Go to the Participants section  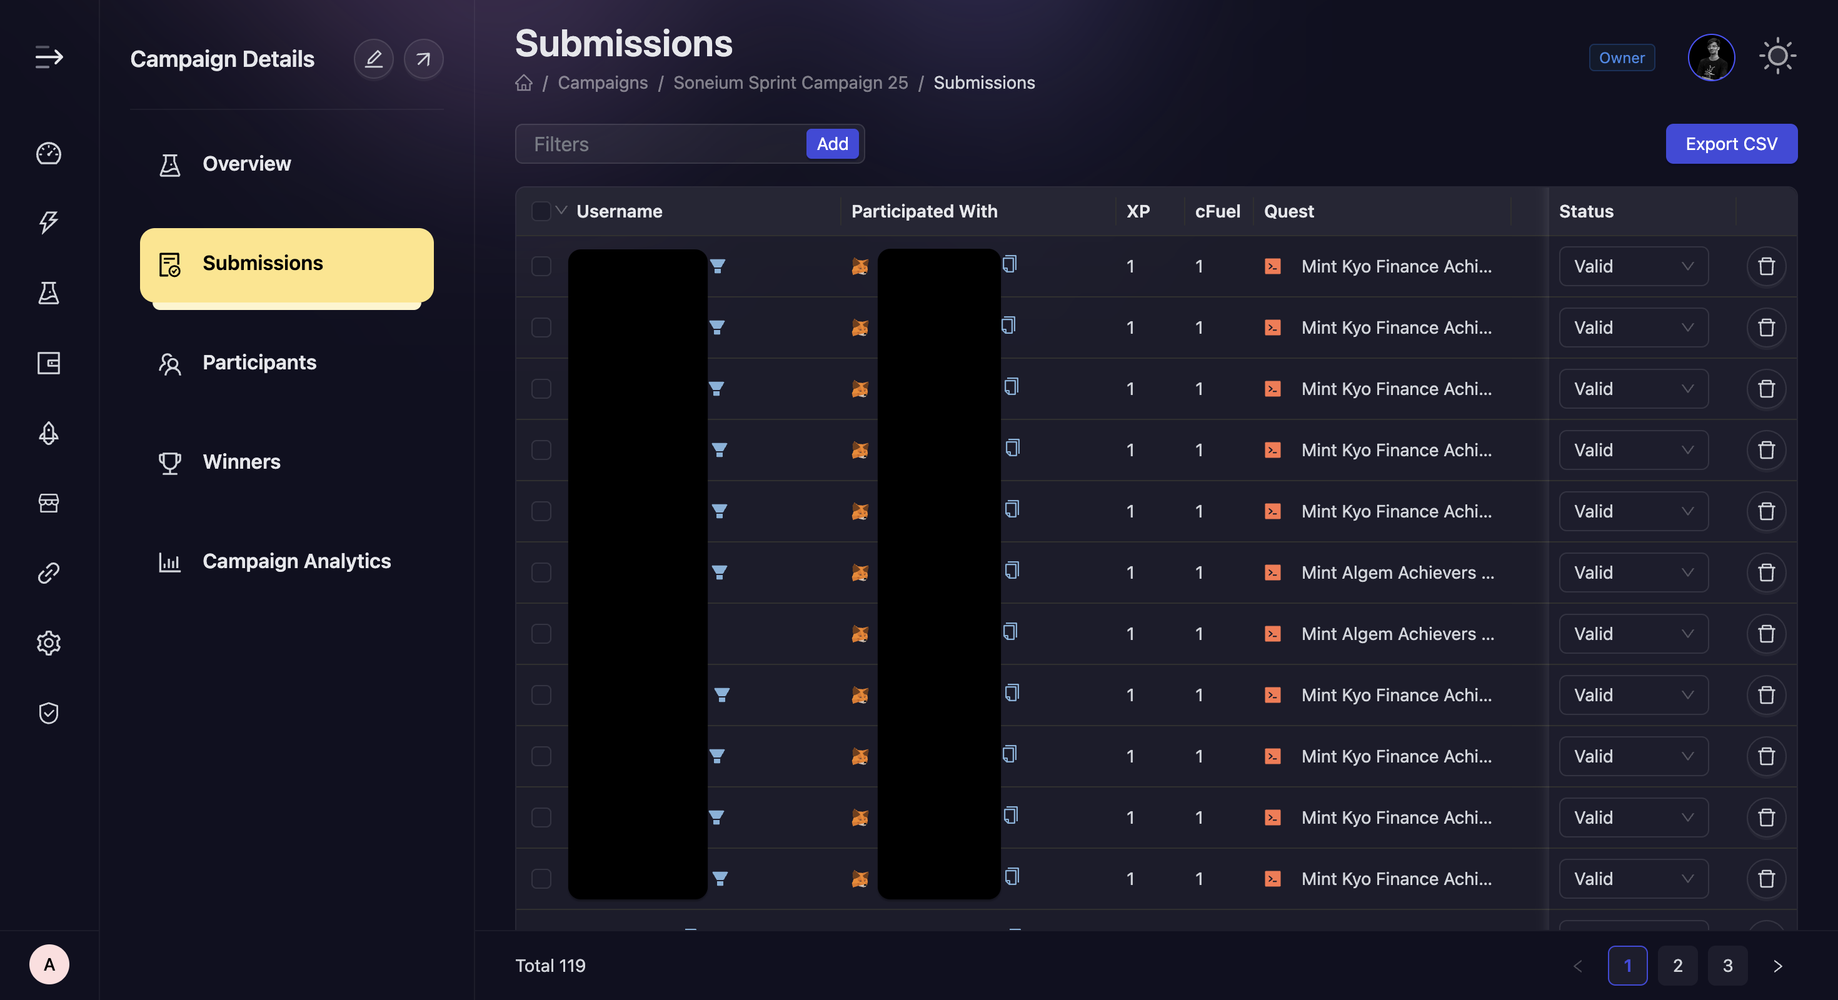(x=259, y=362)
